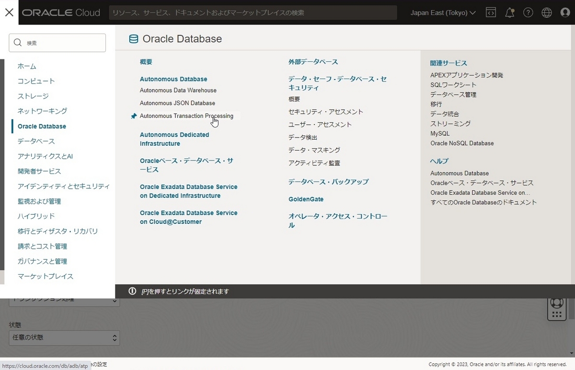Click the search magnifier in the side panel
The image size is (575, 370).
tap(18, 43)
